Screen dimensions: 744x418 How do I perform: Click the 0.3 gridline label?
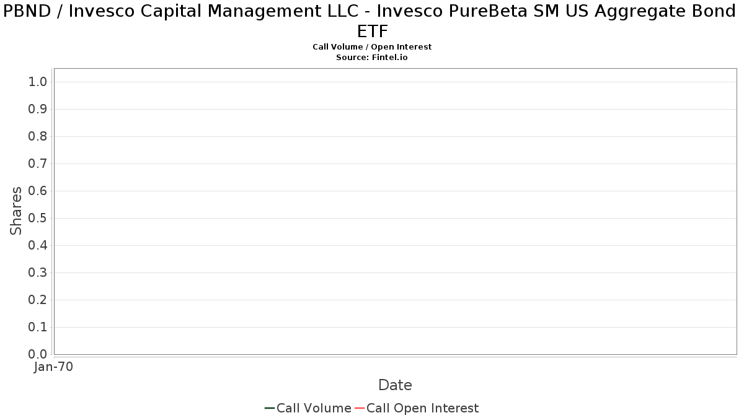[38, 273]
